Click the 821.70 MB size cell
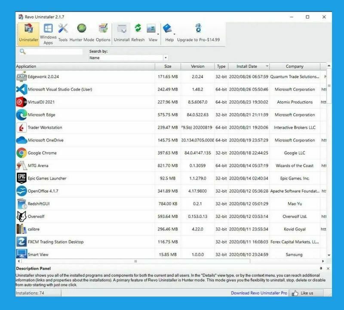The height and width of the screenshot is (310, 344). click(168, 166)
